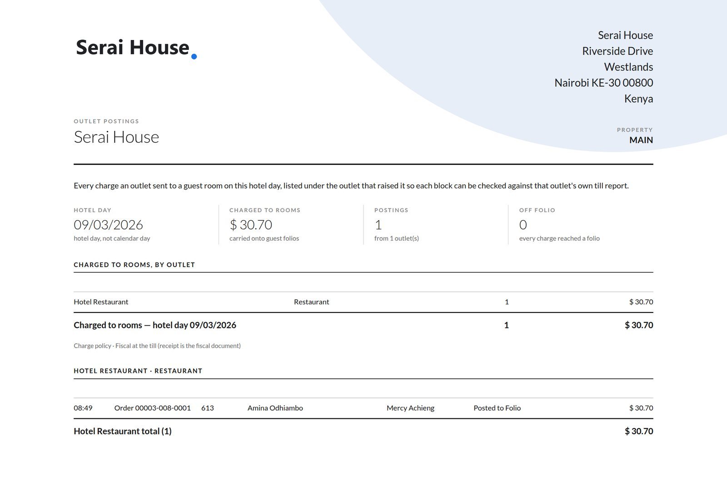This screenshot has width=727, height=477.
Task: Select the "Riverside Drive" address line
Action: click(x=617, y=51)
